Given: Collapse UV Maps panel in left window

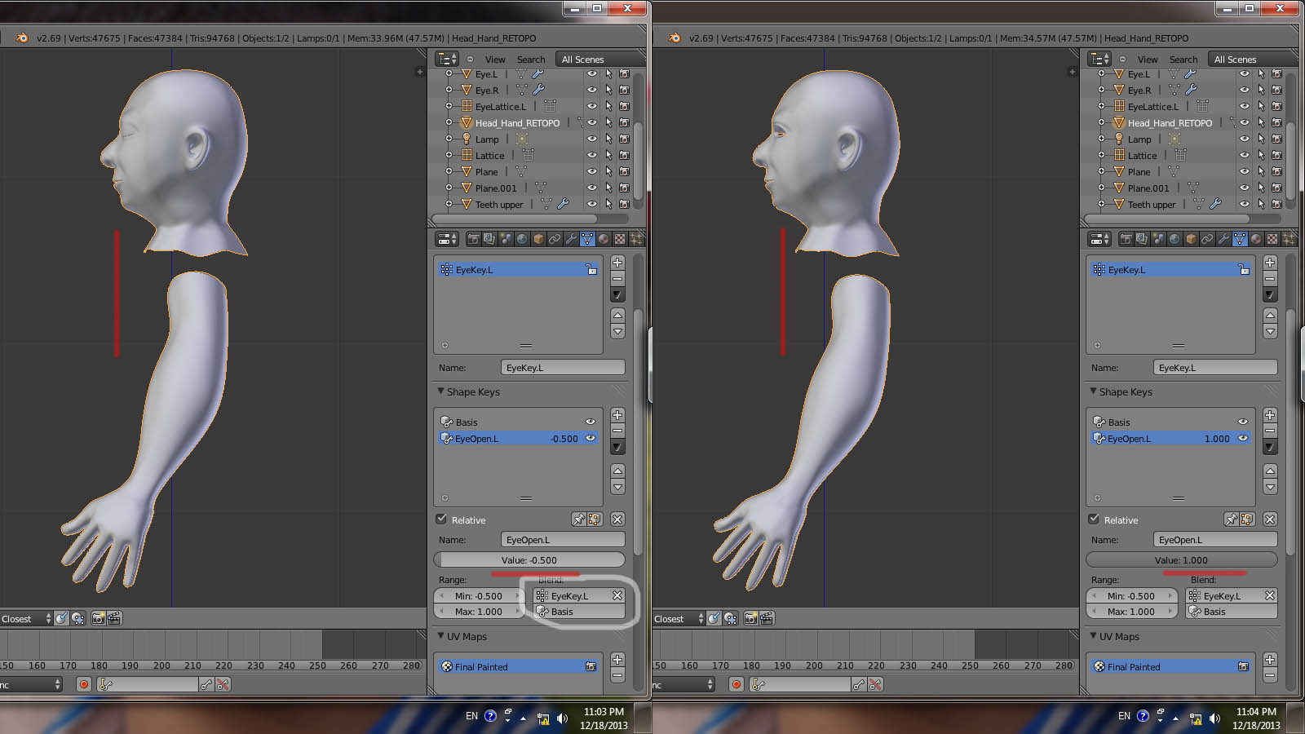Looking at the screenshot, I should [x=441, y=636].
